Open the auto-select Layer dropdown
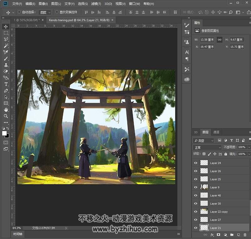Image resolution: width=251 pixels, height=239 pixels. 45,12
